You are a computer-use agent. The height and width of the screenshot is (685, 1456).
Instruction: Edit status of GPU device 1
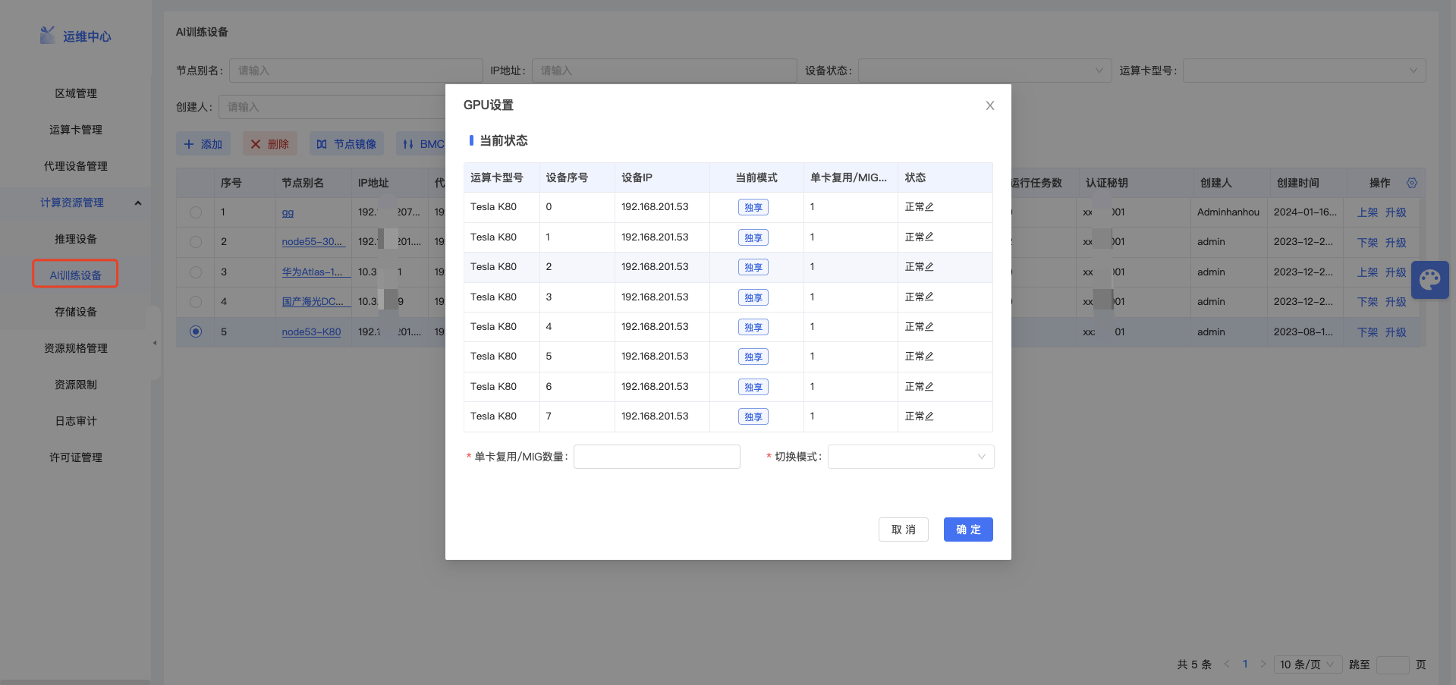coord(929,237)
